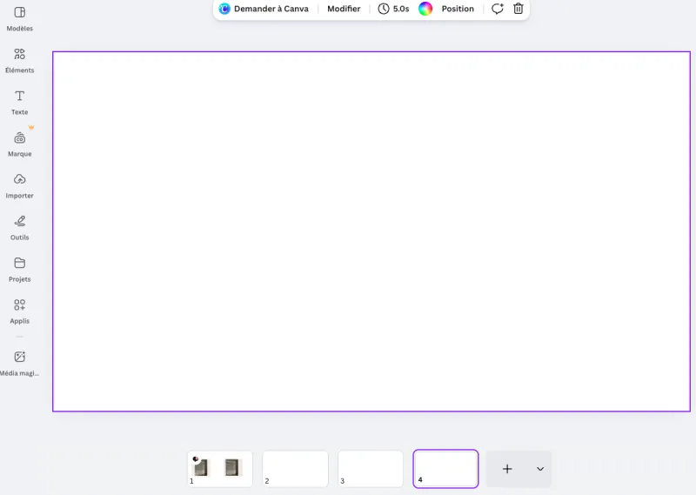Select page 1 thumbnail
Image resolution: width=696 pixels, height=495 pixels.
(220, 469)
